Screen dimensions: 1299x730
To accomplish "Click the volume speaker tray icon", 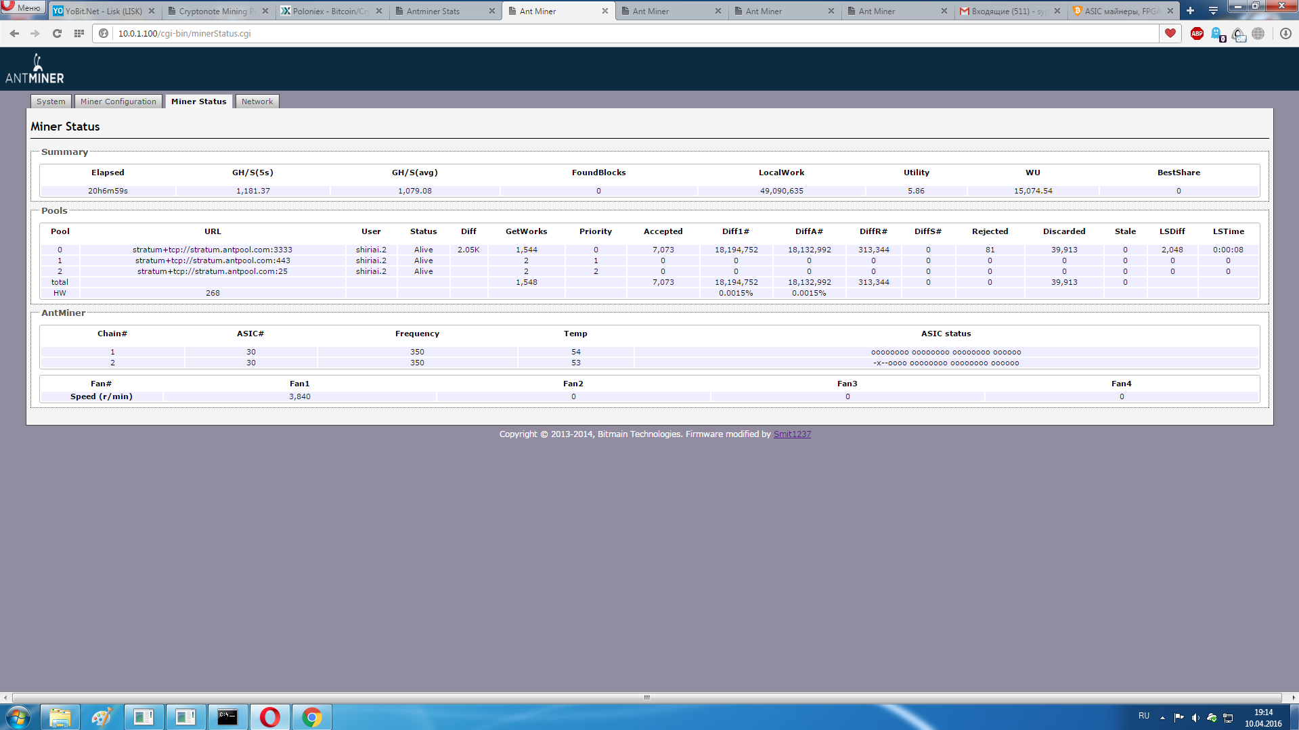I will [1195, 717].
